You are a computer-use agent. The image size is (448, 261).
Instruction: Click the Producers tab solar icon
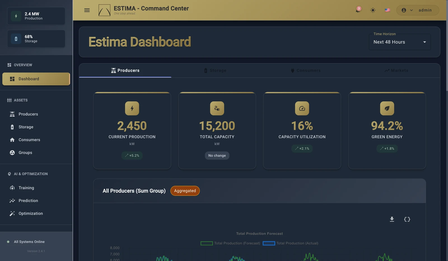tap(113, 70)
